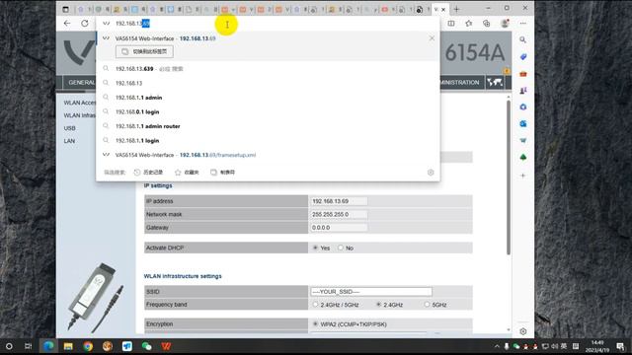Viewport: 632px width, 355px height.
Task: Open the ADMINISTRATION navigation tab
Action: click(460, 83)
